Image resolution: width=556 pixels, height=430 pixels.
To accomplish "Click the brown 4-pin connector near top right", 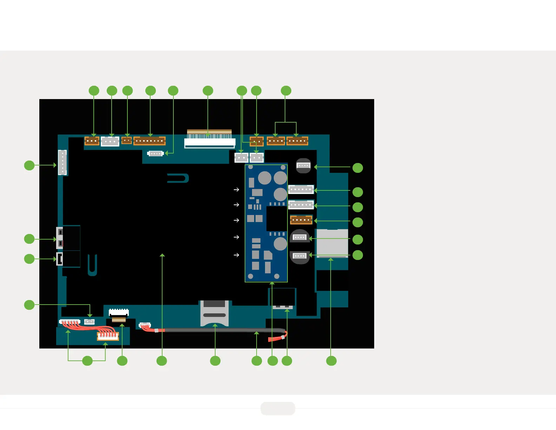I will [276, 141].
